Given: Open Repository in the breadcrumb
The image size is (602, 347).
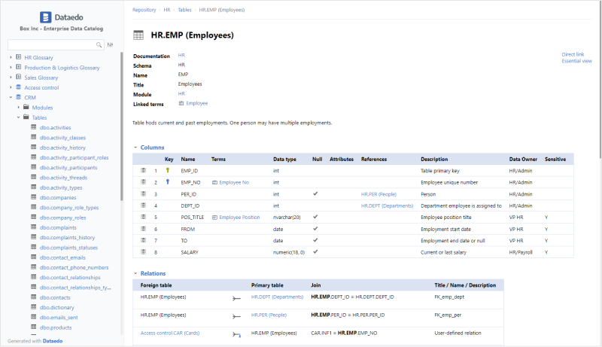Looking at the screenshot, I should 144,10.
